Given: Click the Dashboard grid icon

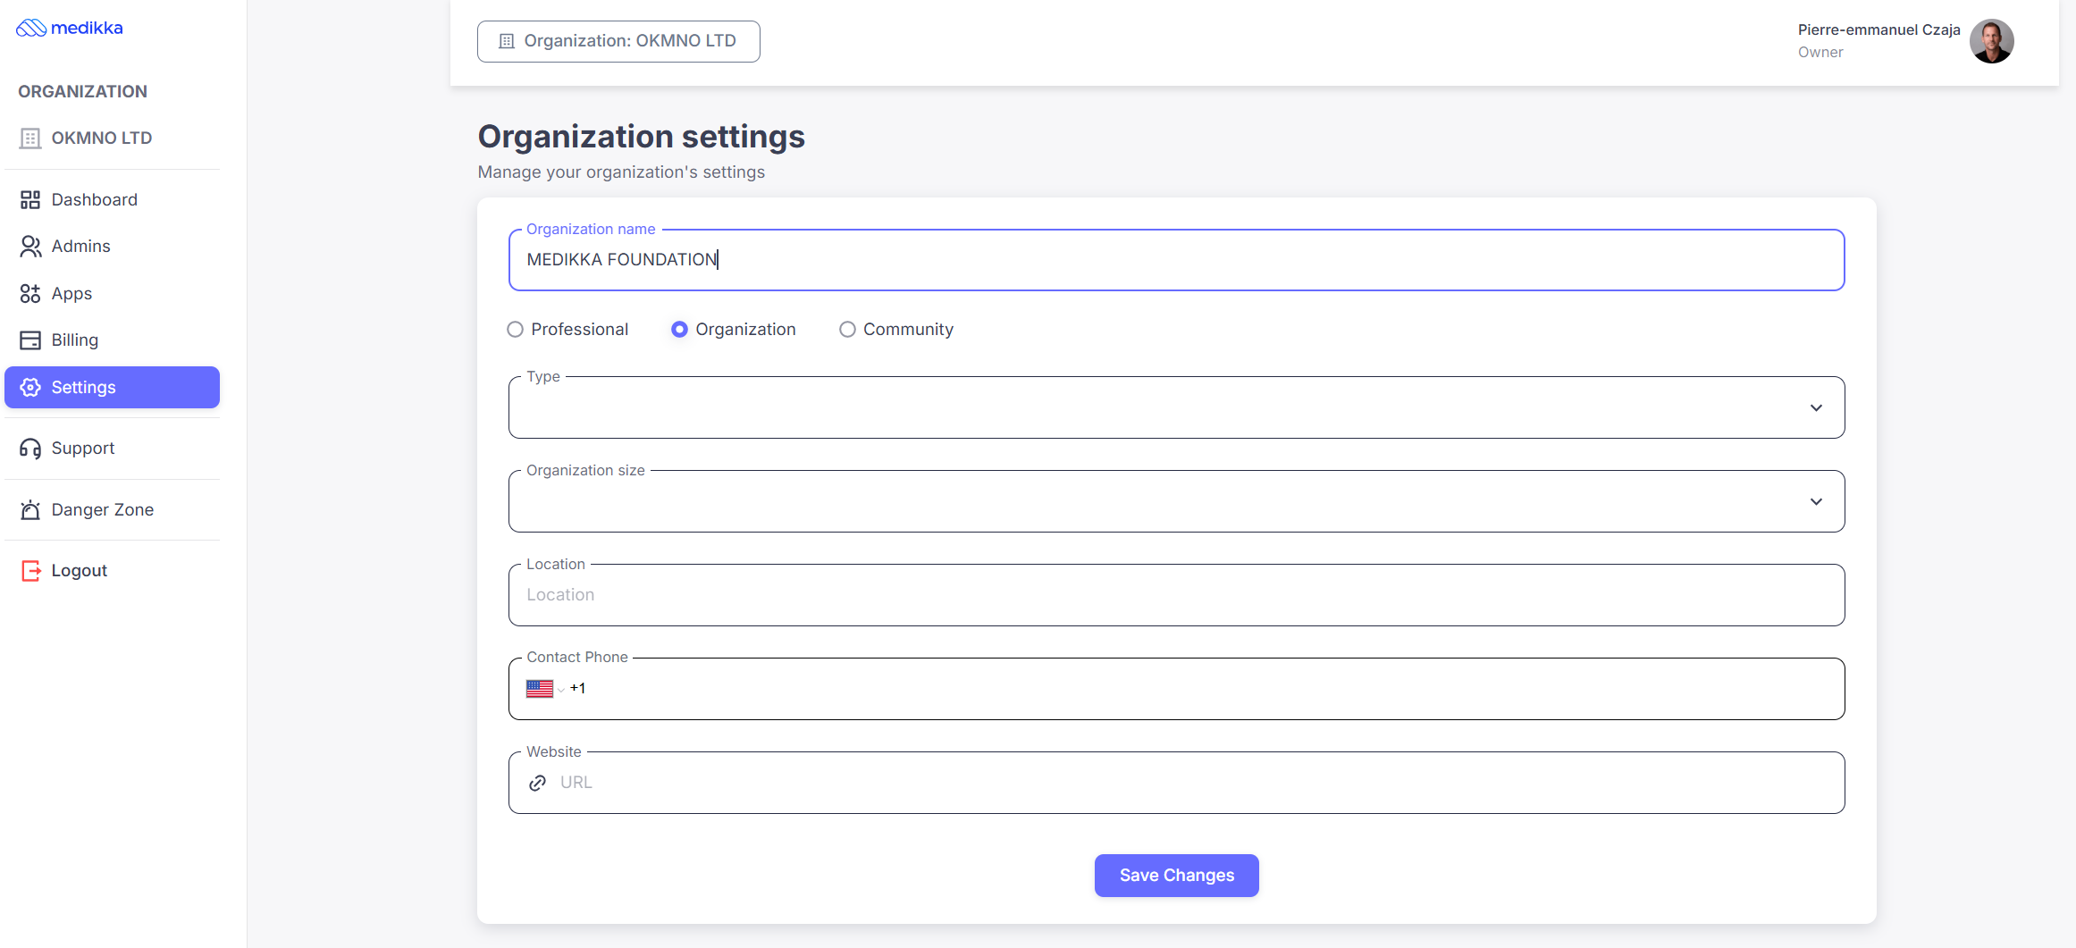Looking at the screenshot, I should (x=30, y=200).
